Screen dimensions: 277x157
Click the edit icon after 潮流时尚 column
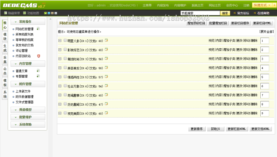tap(106, 59)
